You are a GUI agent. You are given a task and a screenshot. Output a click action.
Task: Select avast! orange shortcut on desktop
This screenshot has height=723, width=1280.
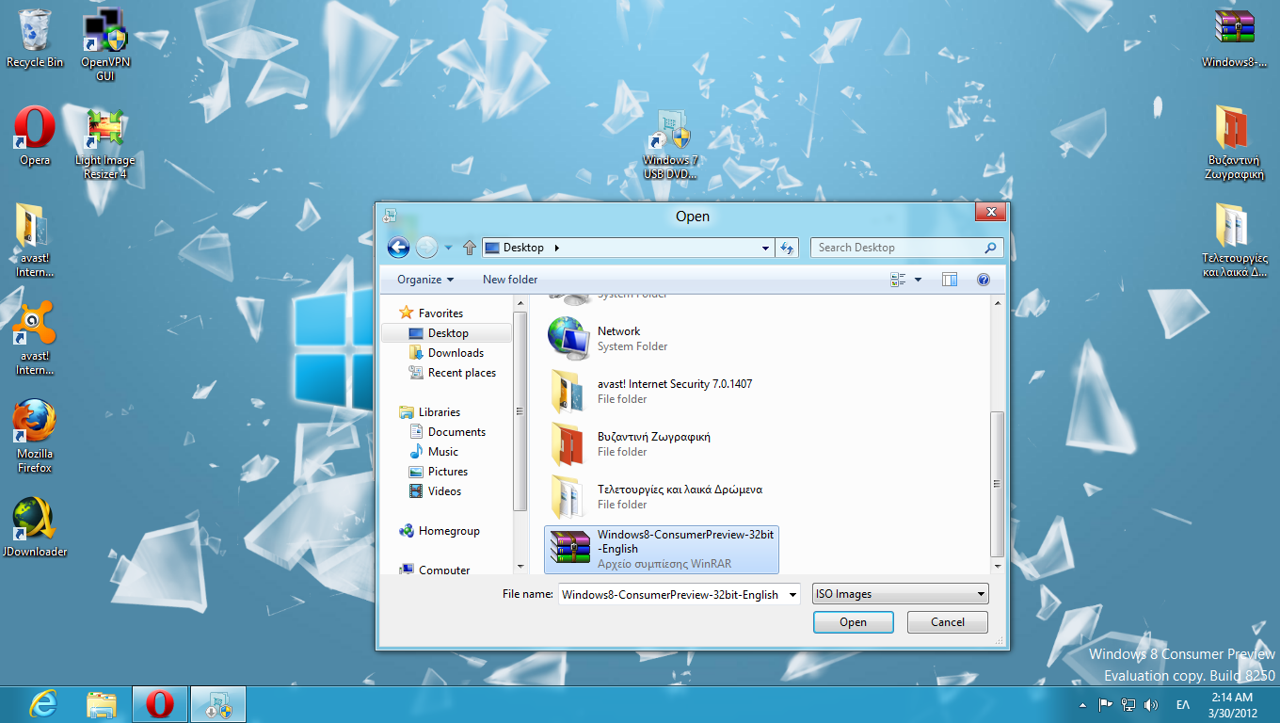click(35, 337)
